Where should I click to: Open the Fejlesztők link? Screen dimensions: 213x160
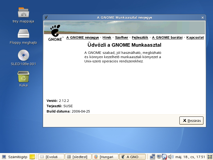coord(140,38)
